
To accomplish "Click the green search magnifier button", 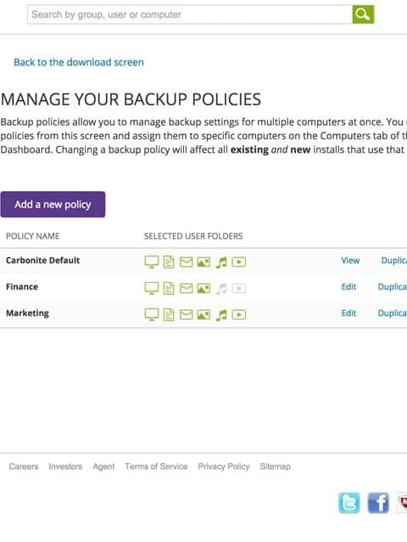I will coord(363,14).
